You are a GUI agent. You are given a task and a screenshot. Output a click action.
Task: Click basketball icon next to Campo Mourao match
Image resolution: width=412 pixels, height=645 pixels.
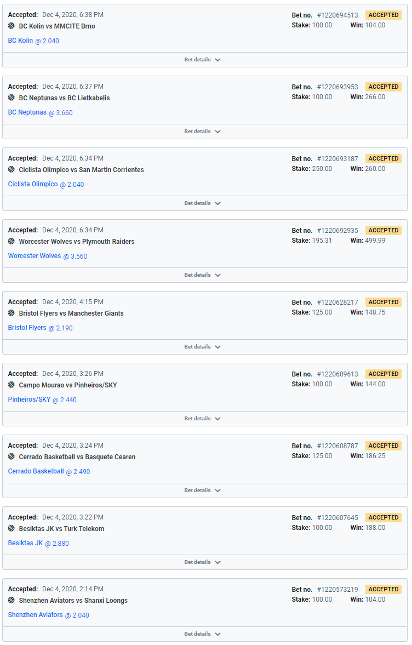tap(12, 385)
